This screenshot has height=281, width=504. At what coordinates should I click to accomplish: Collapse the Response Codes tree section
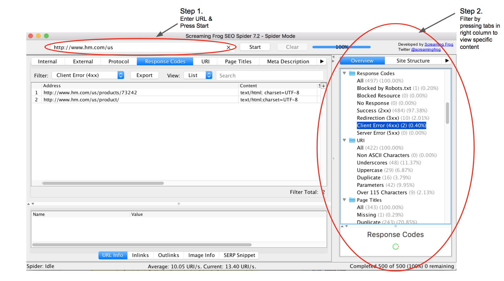tap(344, 73)
